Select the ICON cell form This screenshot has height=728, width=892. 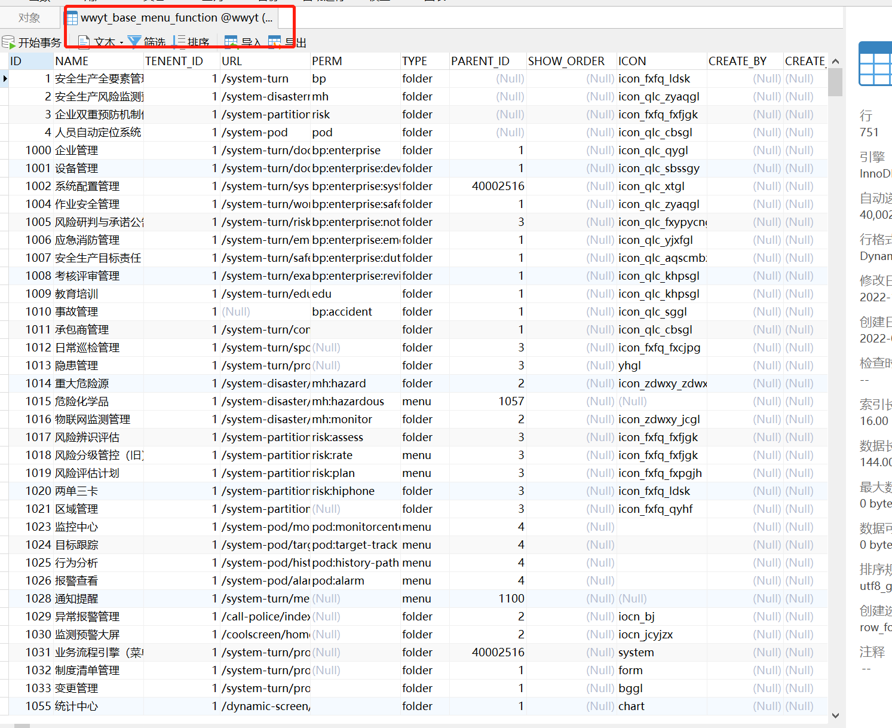tap(661, 670)
